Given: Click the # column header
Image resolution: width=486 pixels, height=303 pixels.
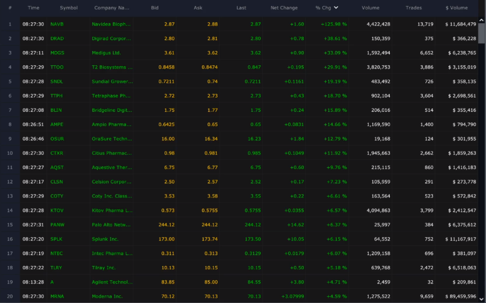Looking at the screenshot, I should click(10, 8).
